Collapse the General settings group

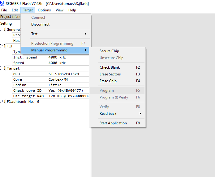2,29
